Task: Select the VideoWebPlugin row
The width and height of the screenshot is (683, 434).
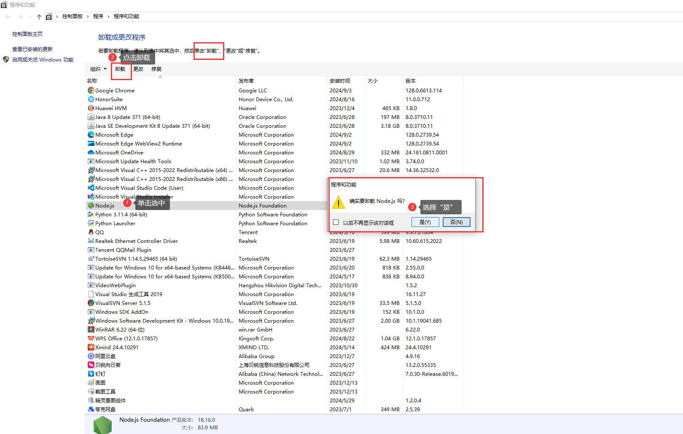Action: (x=274, y=285)
